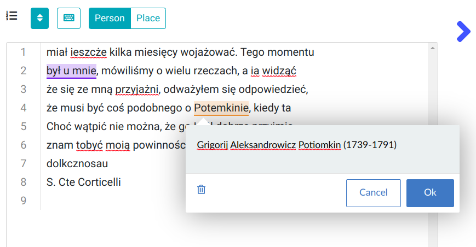The height and width of the screenshot is (247, 476).
Task: Go to next page with right chevron
Action: click(x=463, y=32)
